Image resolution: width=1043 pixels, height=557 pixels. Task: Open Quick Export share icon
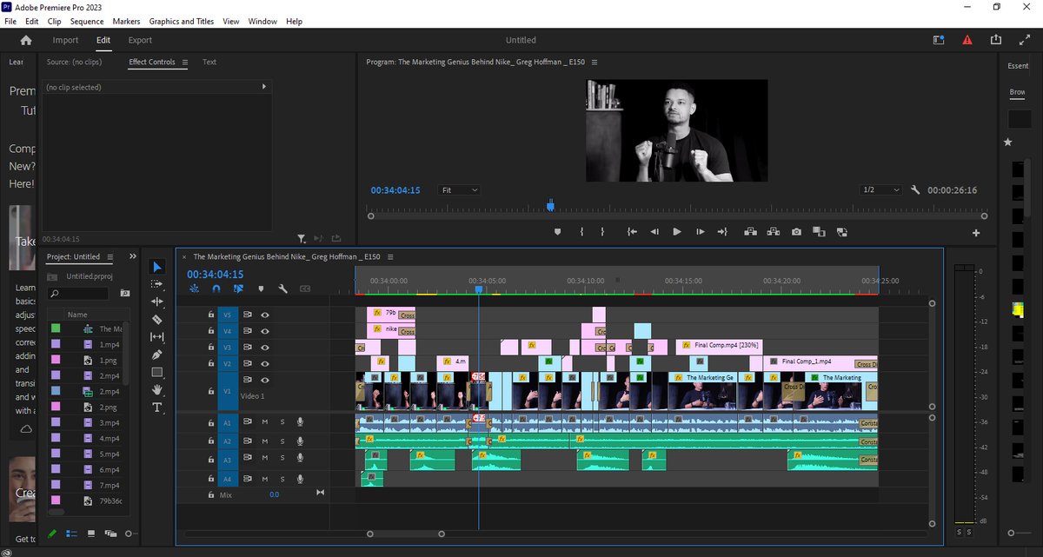tap(996, 40)
